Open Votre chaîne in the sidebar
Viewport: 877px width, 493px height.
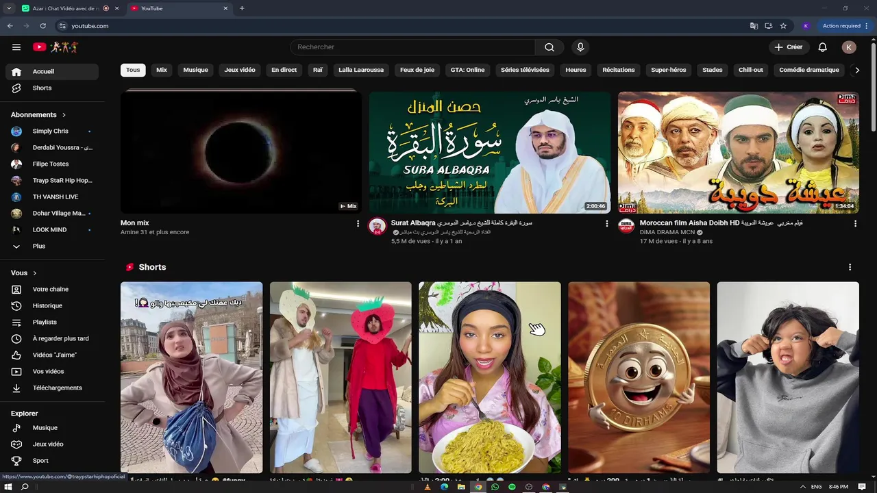[x=52, y=289]
